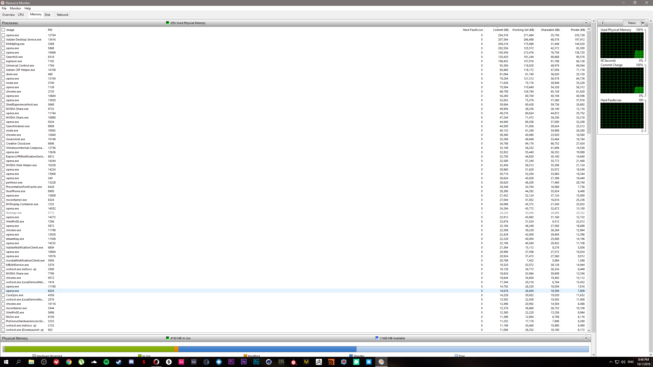Launch SoundCloud taskbar icon
Viewport: 653px width, 367px height.
point(94,362)
